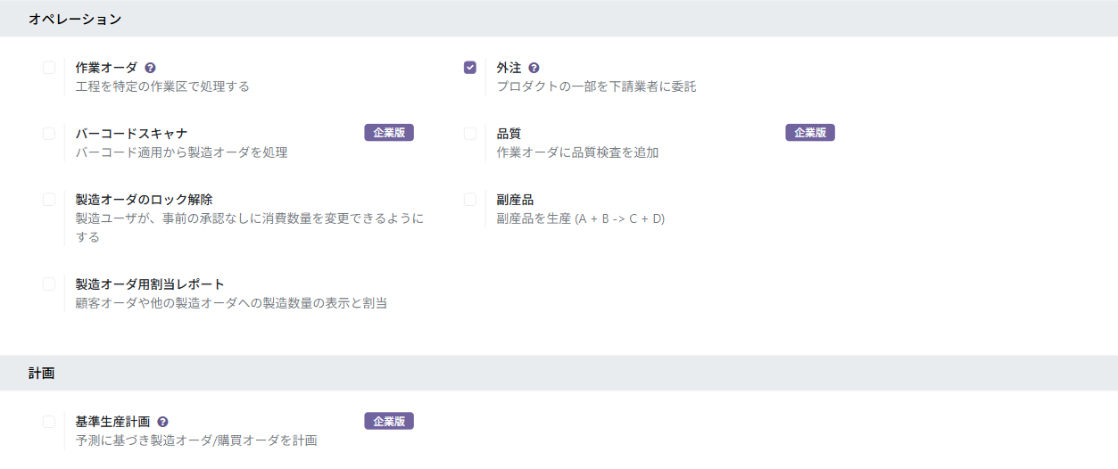Screen dimensions: 1118x469
Task: Enable the 製造オーダ用割当レポート checkbox
Action: pyautogui.click(x=49, y=284)
